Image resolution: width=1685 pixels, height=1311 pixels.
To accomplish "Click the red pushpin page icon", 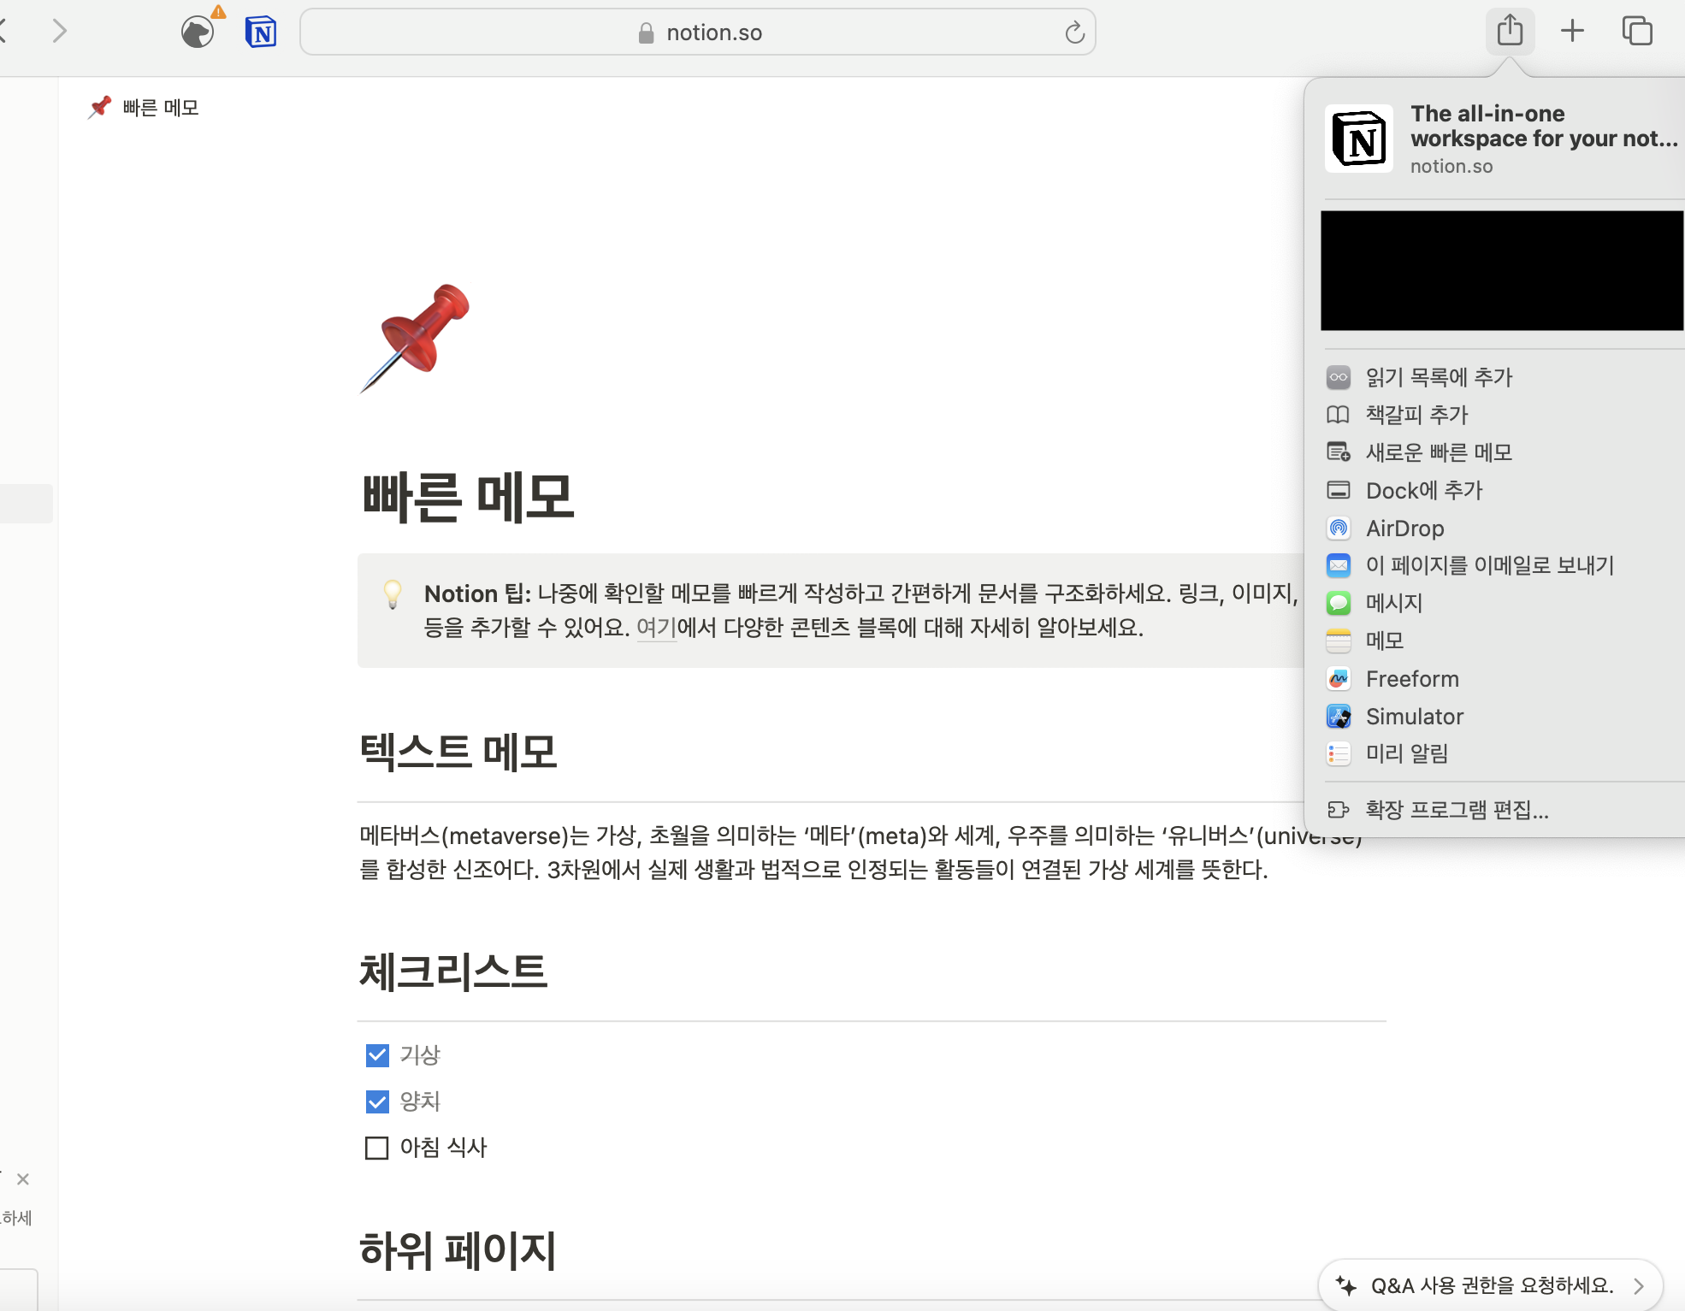I will (416, 337).
